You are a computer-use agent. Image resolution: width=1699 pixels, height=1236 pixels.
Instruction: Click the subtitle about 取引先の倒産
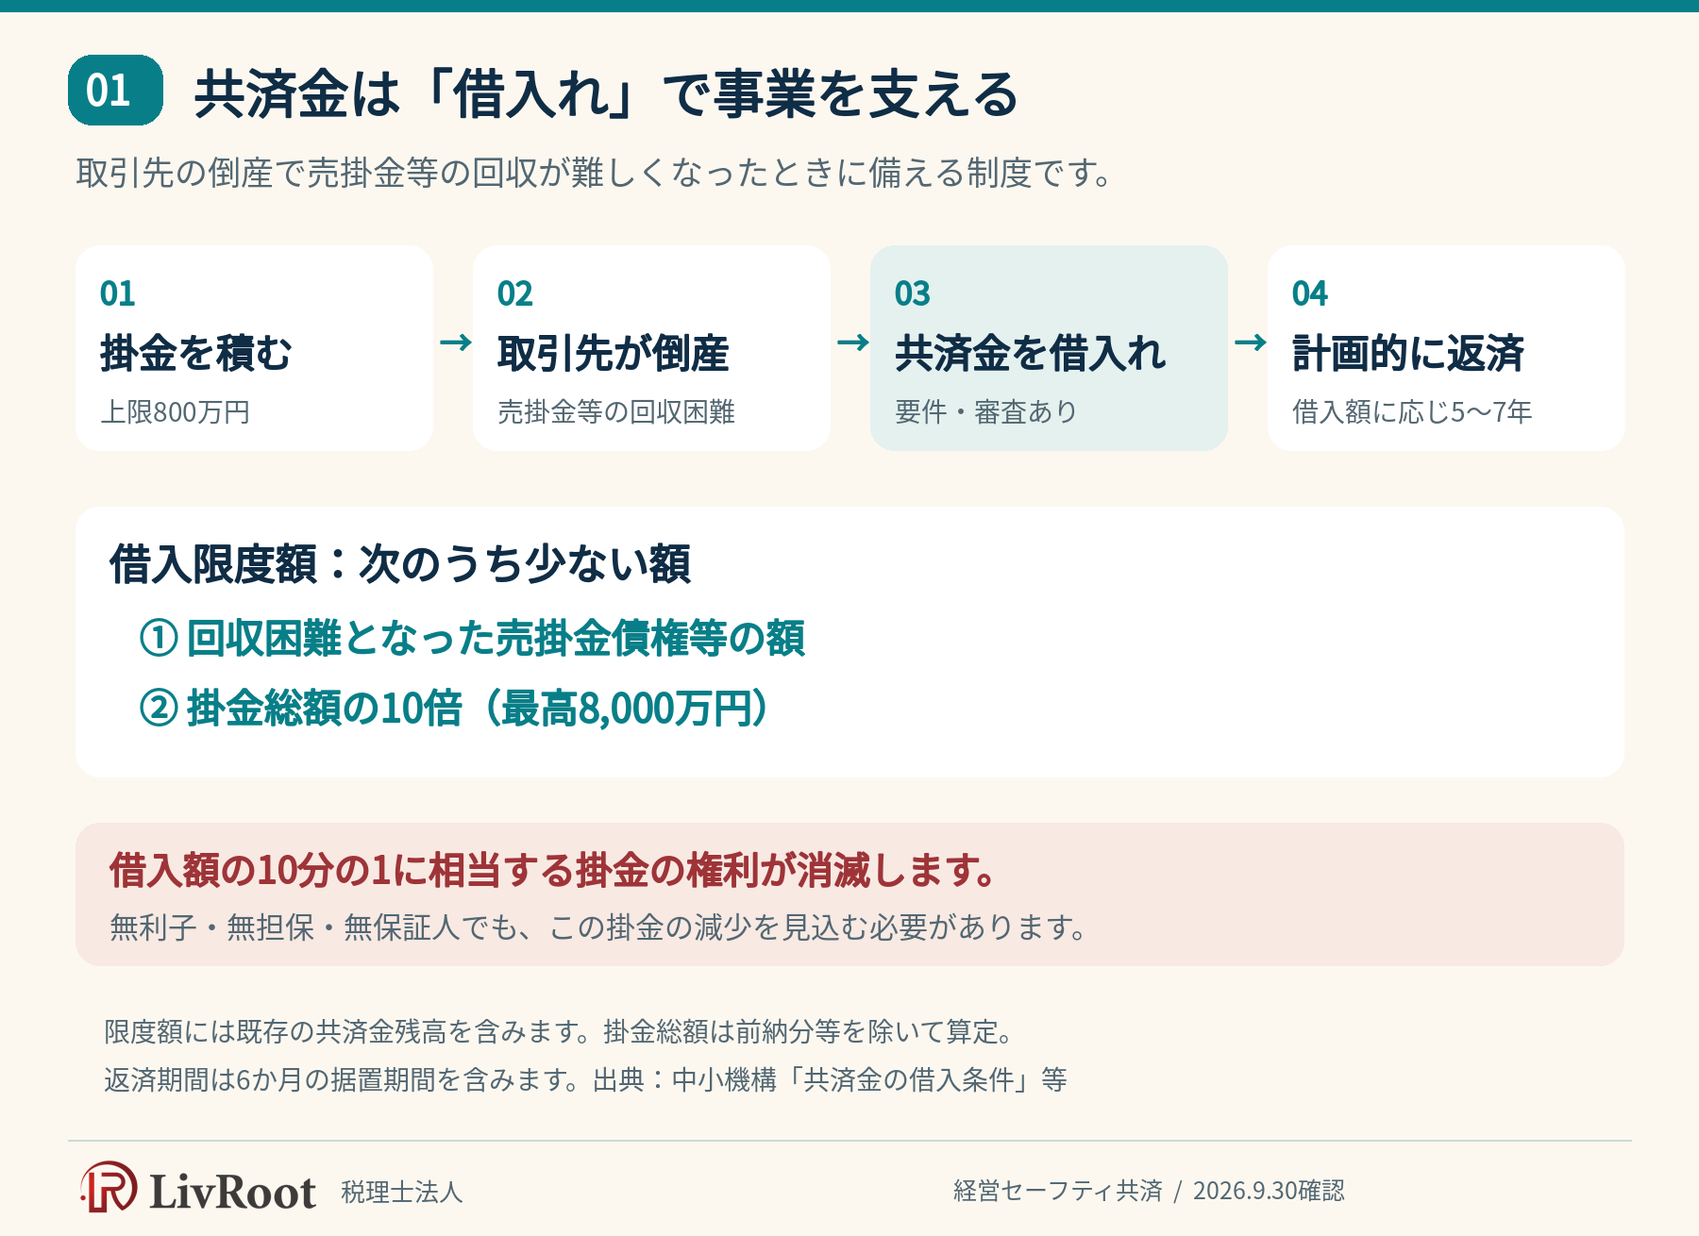(595, 174)
